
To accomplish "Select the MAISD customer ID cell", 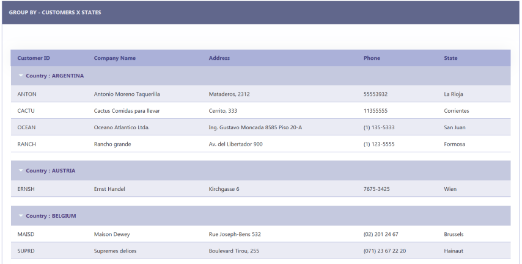I will [x=27, y=234].
